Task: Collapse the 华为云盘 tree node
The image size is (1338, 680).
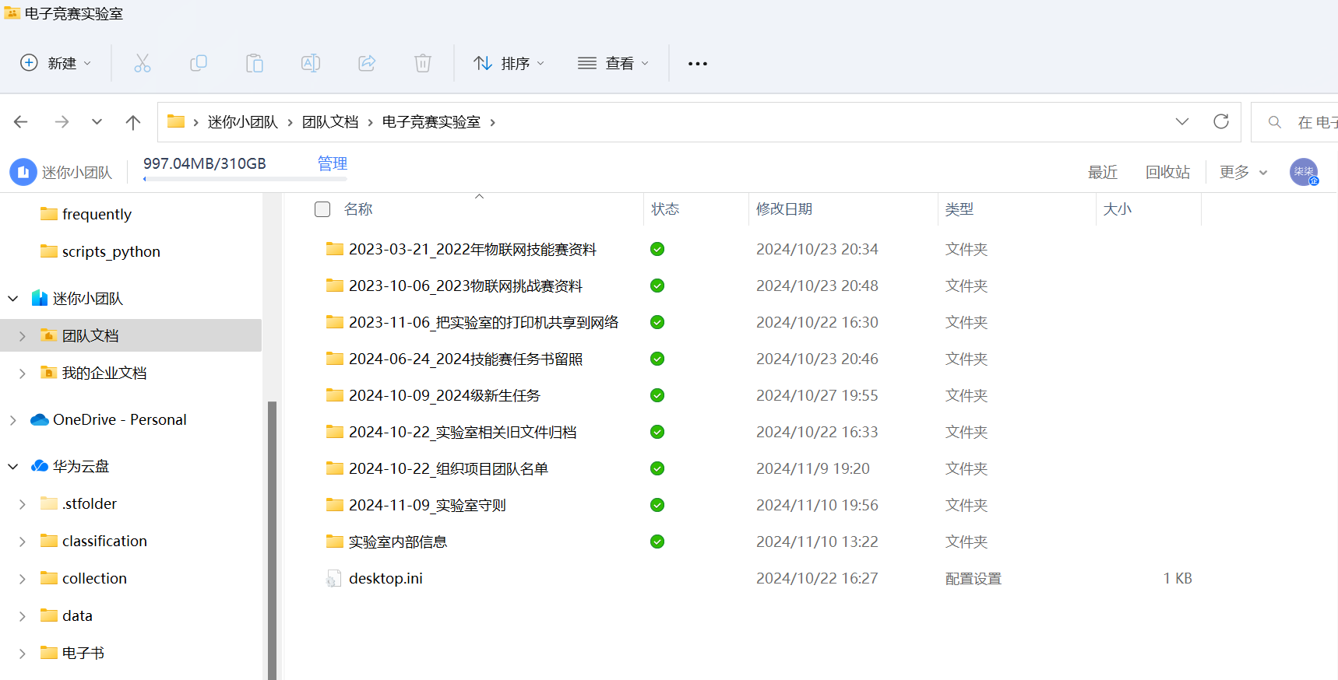Action: [13, 467]
